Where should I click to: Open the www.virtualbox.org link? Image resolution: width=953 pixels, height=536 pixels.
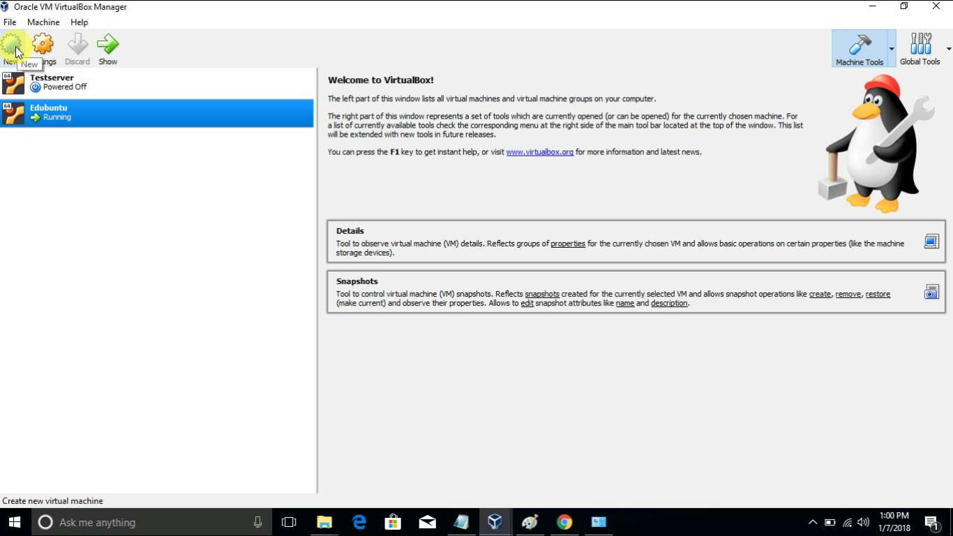539,152
